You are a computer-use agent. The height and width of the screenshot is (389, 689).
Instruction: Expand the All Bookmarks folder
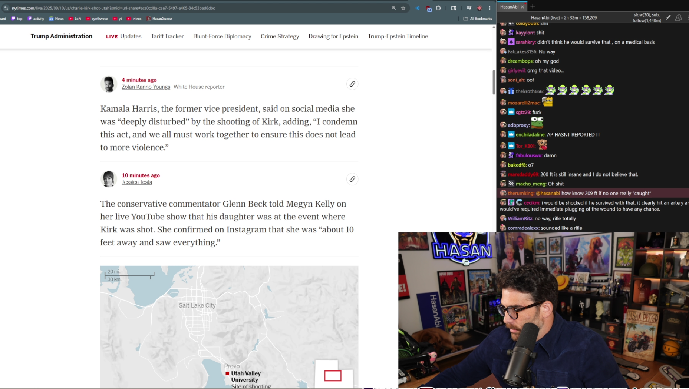(478, 19)
